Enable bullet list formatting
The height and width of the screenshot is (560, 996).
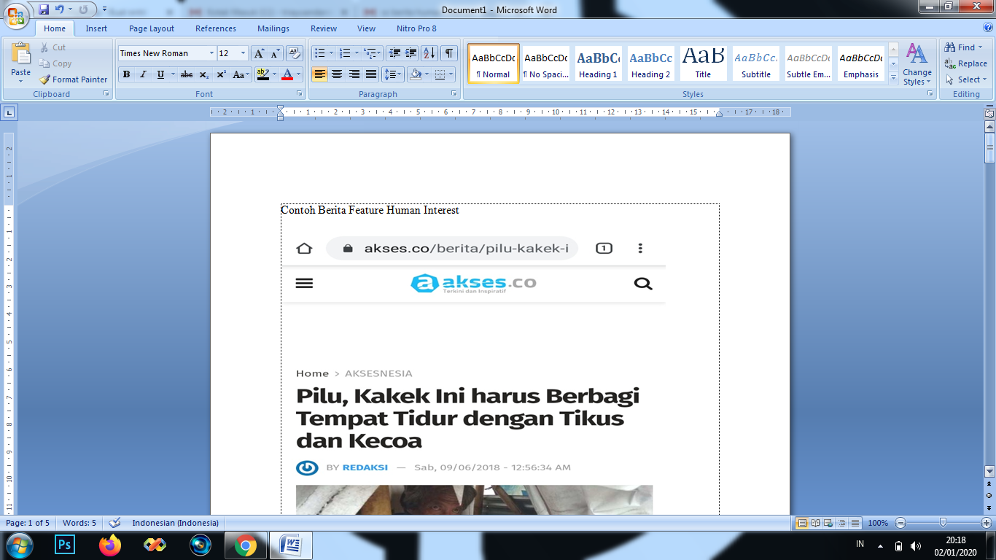pos(319,52)
